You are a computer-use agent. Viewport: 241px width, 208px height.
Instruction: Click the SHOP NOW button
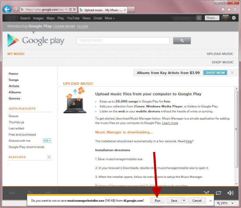click(x=215, y=72)
